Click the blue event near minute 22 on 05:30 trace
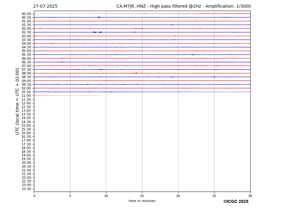This screenshot has height=213, width=284. (x=193, y=54)
